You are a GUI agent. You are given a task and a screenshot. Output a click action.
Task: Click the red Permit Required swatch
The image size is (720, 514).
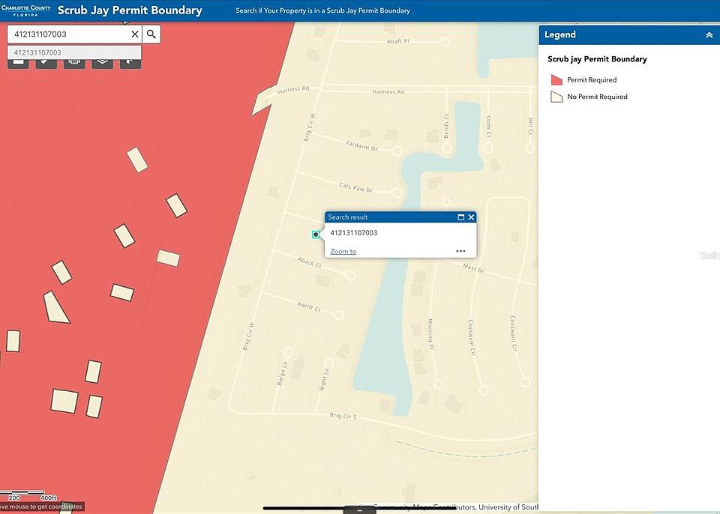coord(556,79)
